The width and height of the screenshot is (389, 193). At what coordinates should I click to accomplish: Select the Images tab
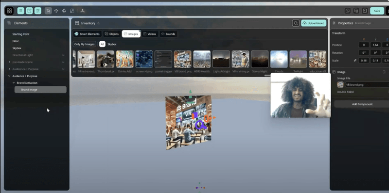[131, 34]
